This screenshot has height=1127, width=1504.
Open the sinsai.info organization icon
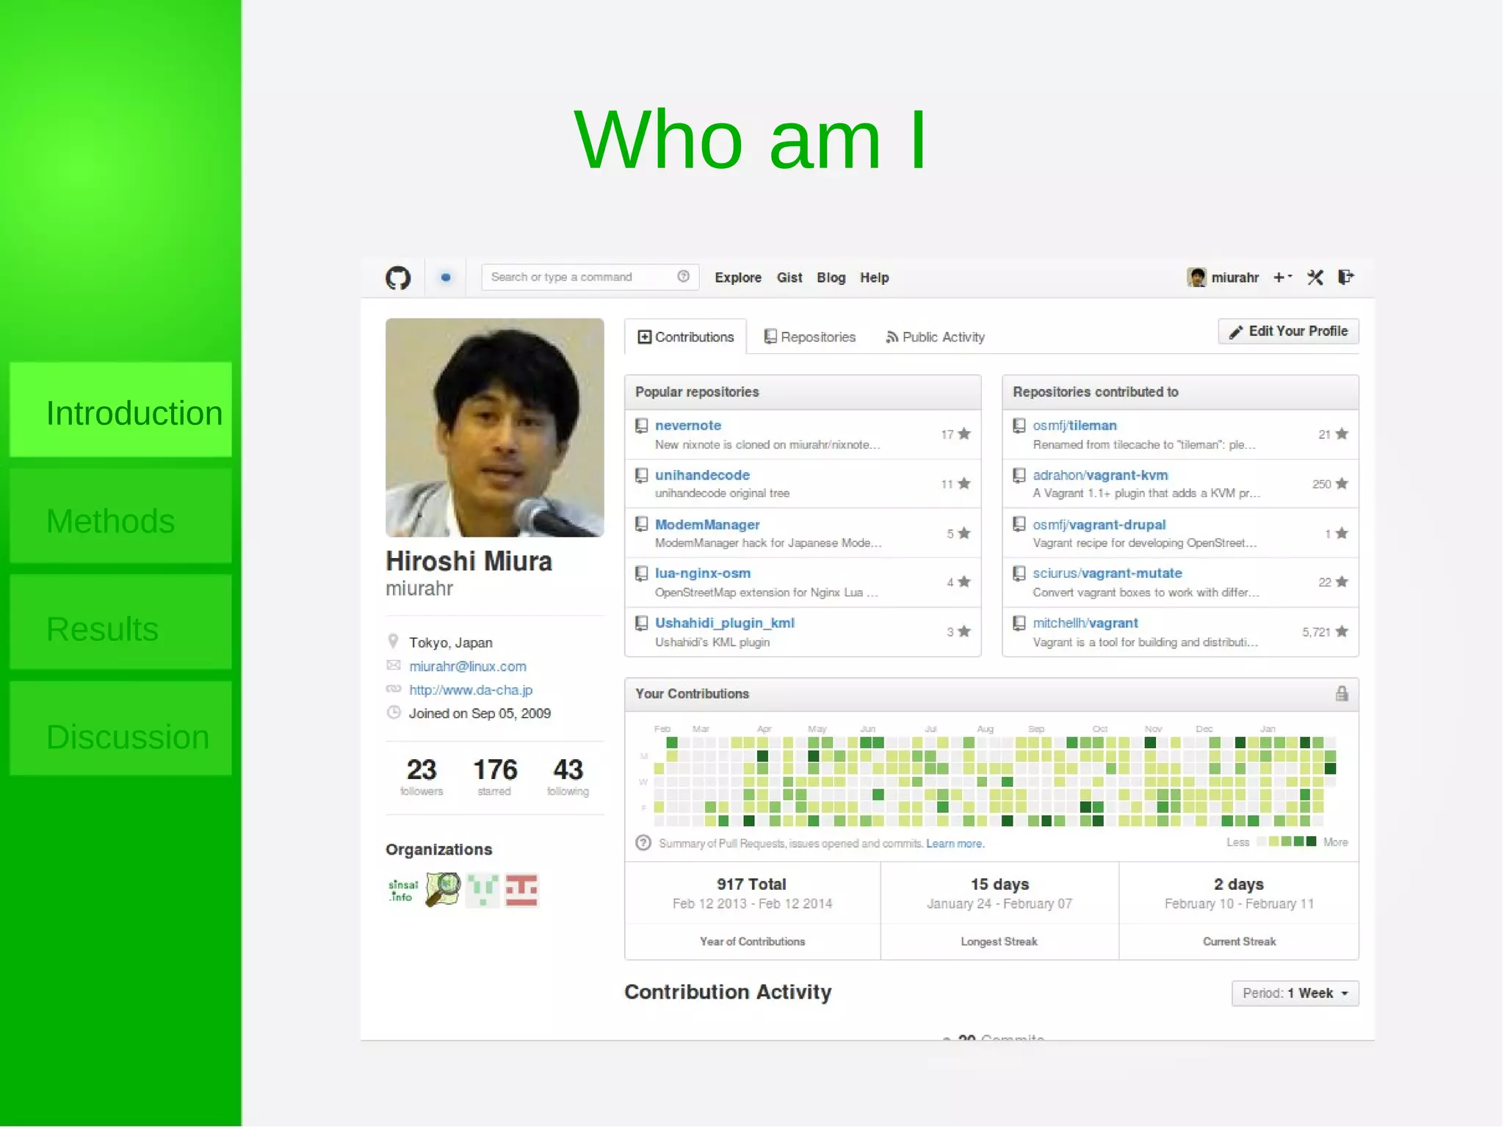pyautogui.click(x=402, y=891)
